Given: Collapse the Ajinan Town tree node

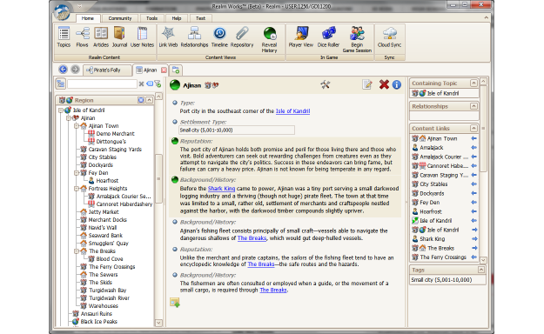Looking at the screenshot, I should 77,126.
